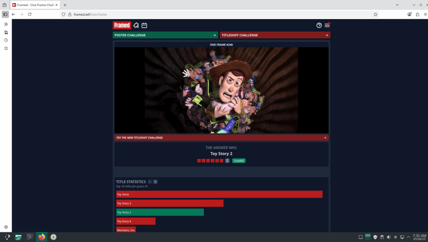The image size is (428, 242).
Task: Click the Framed logo
Action: [x=122, y=25]
